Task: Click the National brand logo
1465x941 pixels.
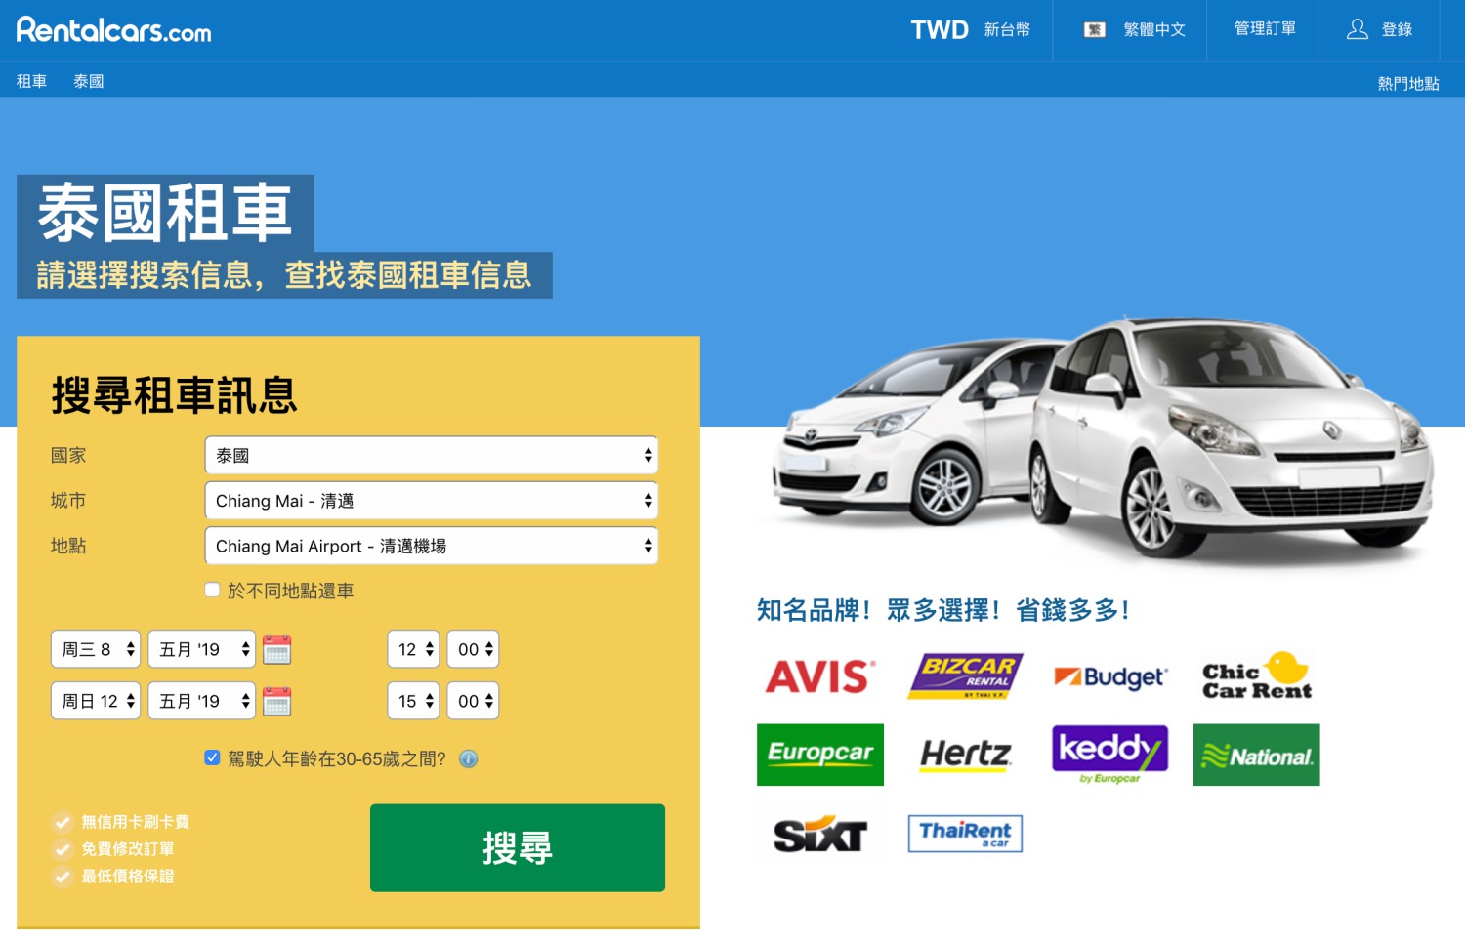Action: (1257, 755)
